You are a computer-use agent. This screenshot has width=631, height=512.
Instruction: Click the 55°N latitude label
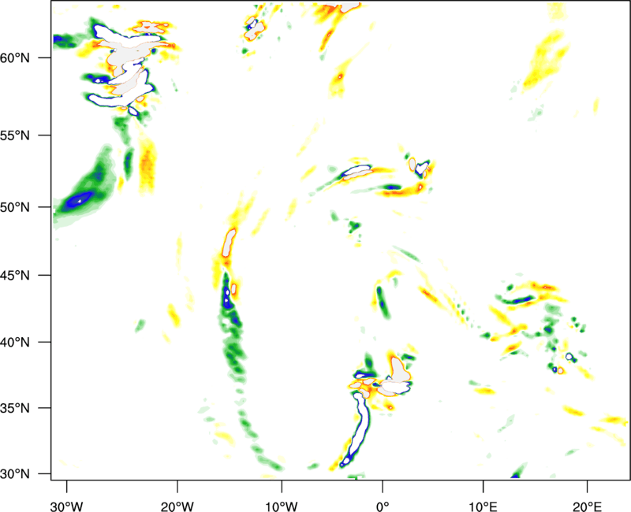pyautogui.click(x=15, y=135)
